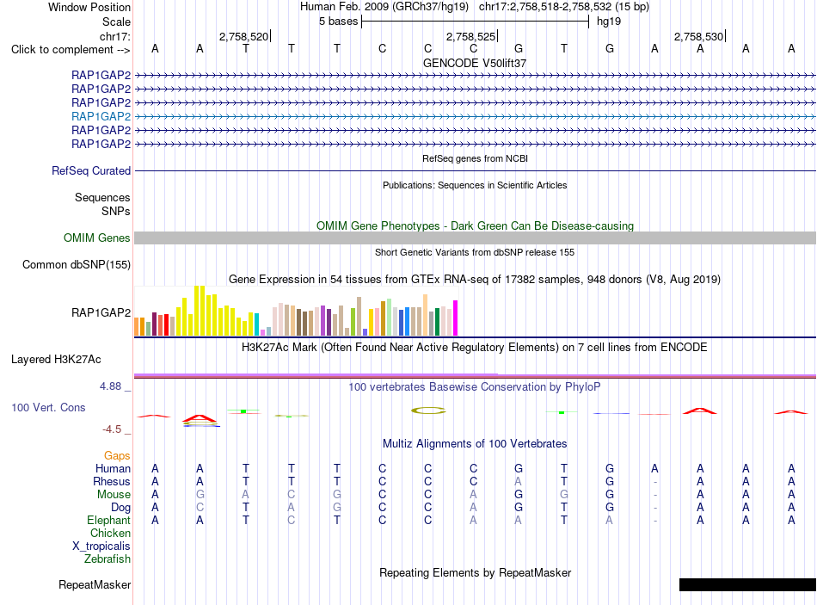Select the Zebrafish alignment row label
Image resolution: width=817 pixels, height=605 pixels.
click(107, 559)
